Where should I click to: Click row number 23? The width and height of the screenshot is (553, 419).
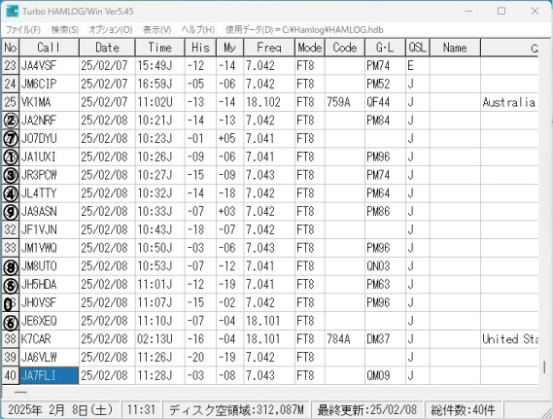[11, 65]
